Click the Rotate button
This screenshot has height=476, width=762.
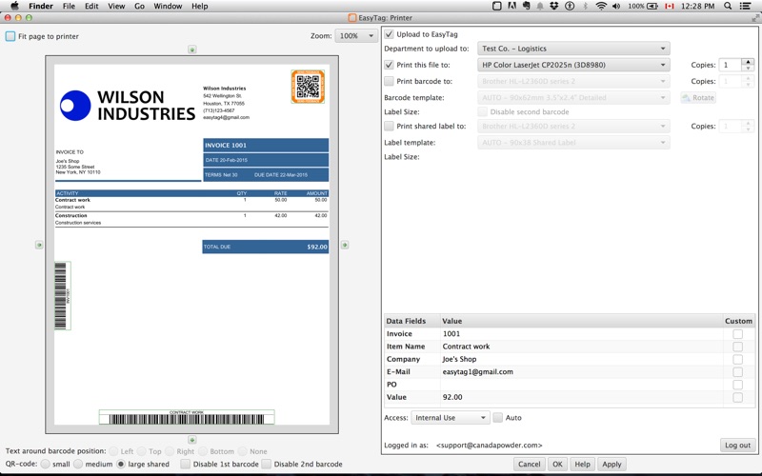pyautogui.click(x=698, y=98)
